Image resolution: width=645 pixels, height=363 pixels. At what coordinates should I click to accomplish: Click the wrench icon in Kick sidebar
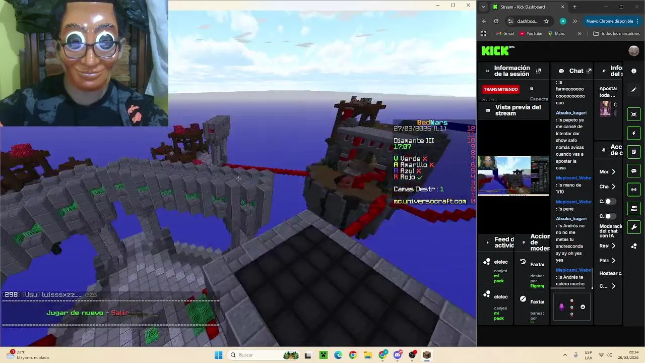click(x=634, y=227)
